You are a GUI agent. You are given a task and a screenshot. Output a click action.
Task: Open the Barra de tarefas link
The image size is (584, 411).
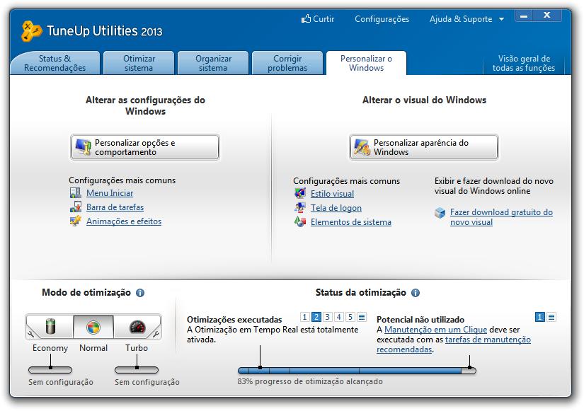pos(115,207)
